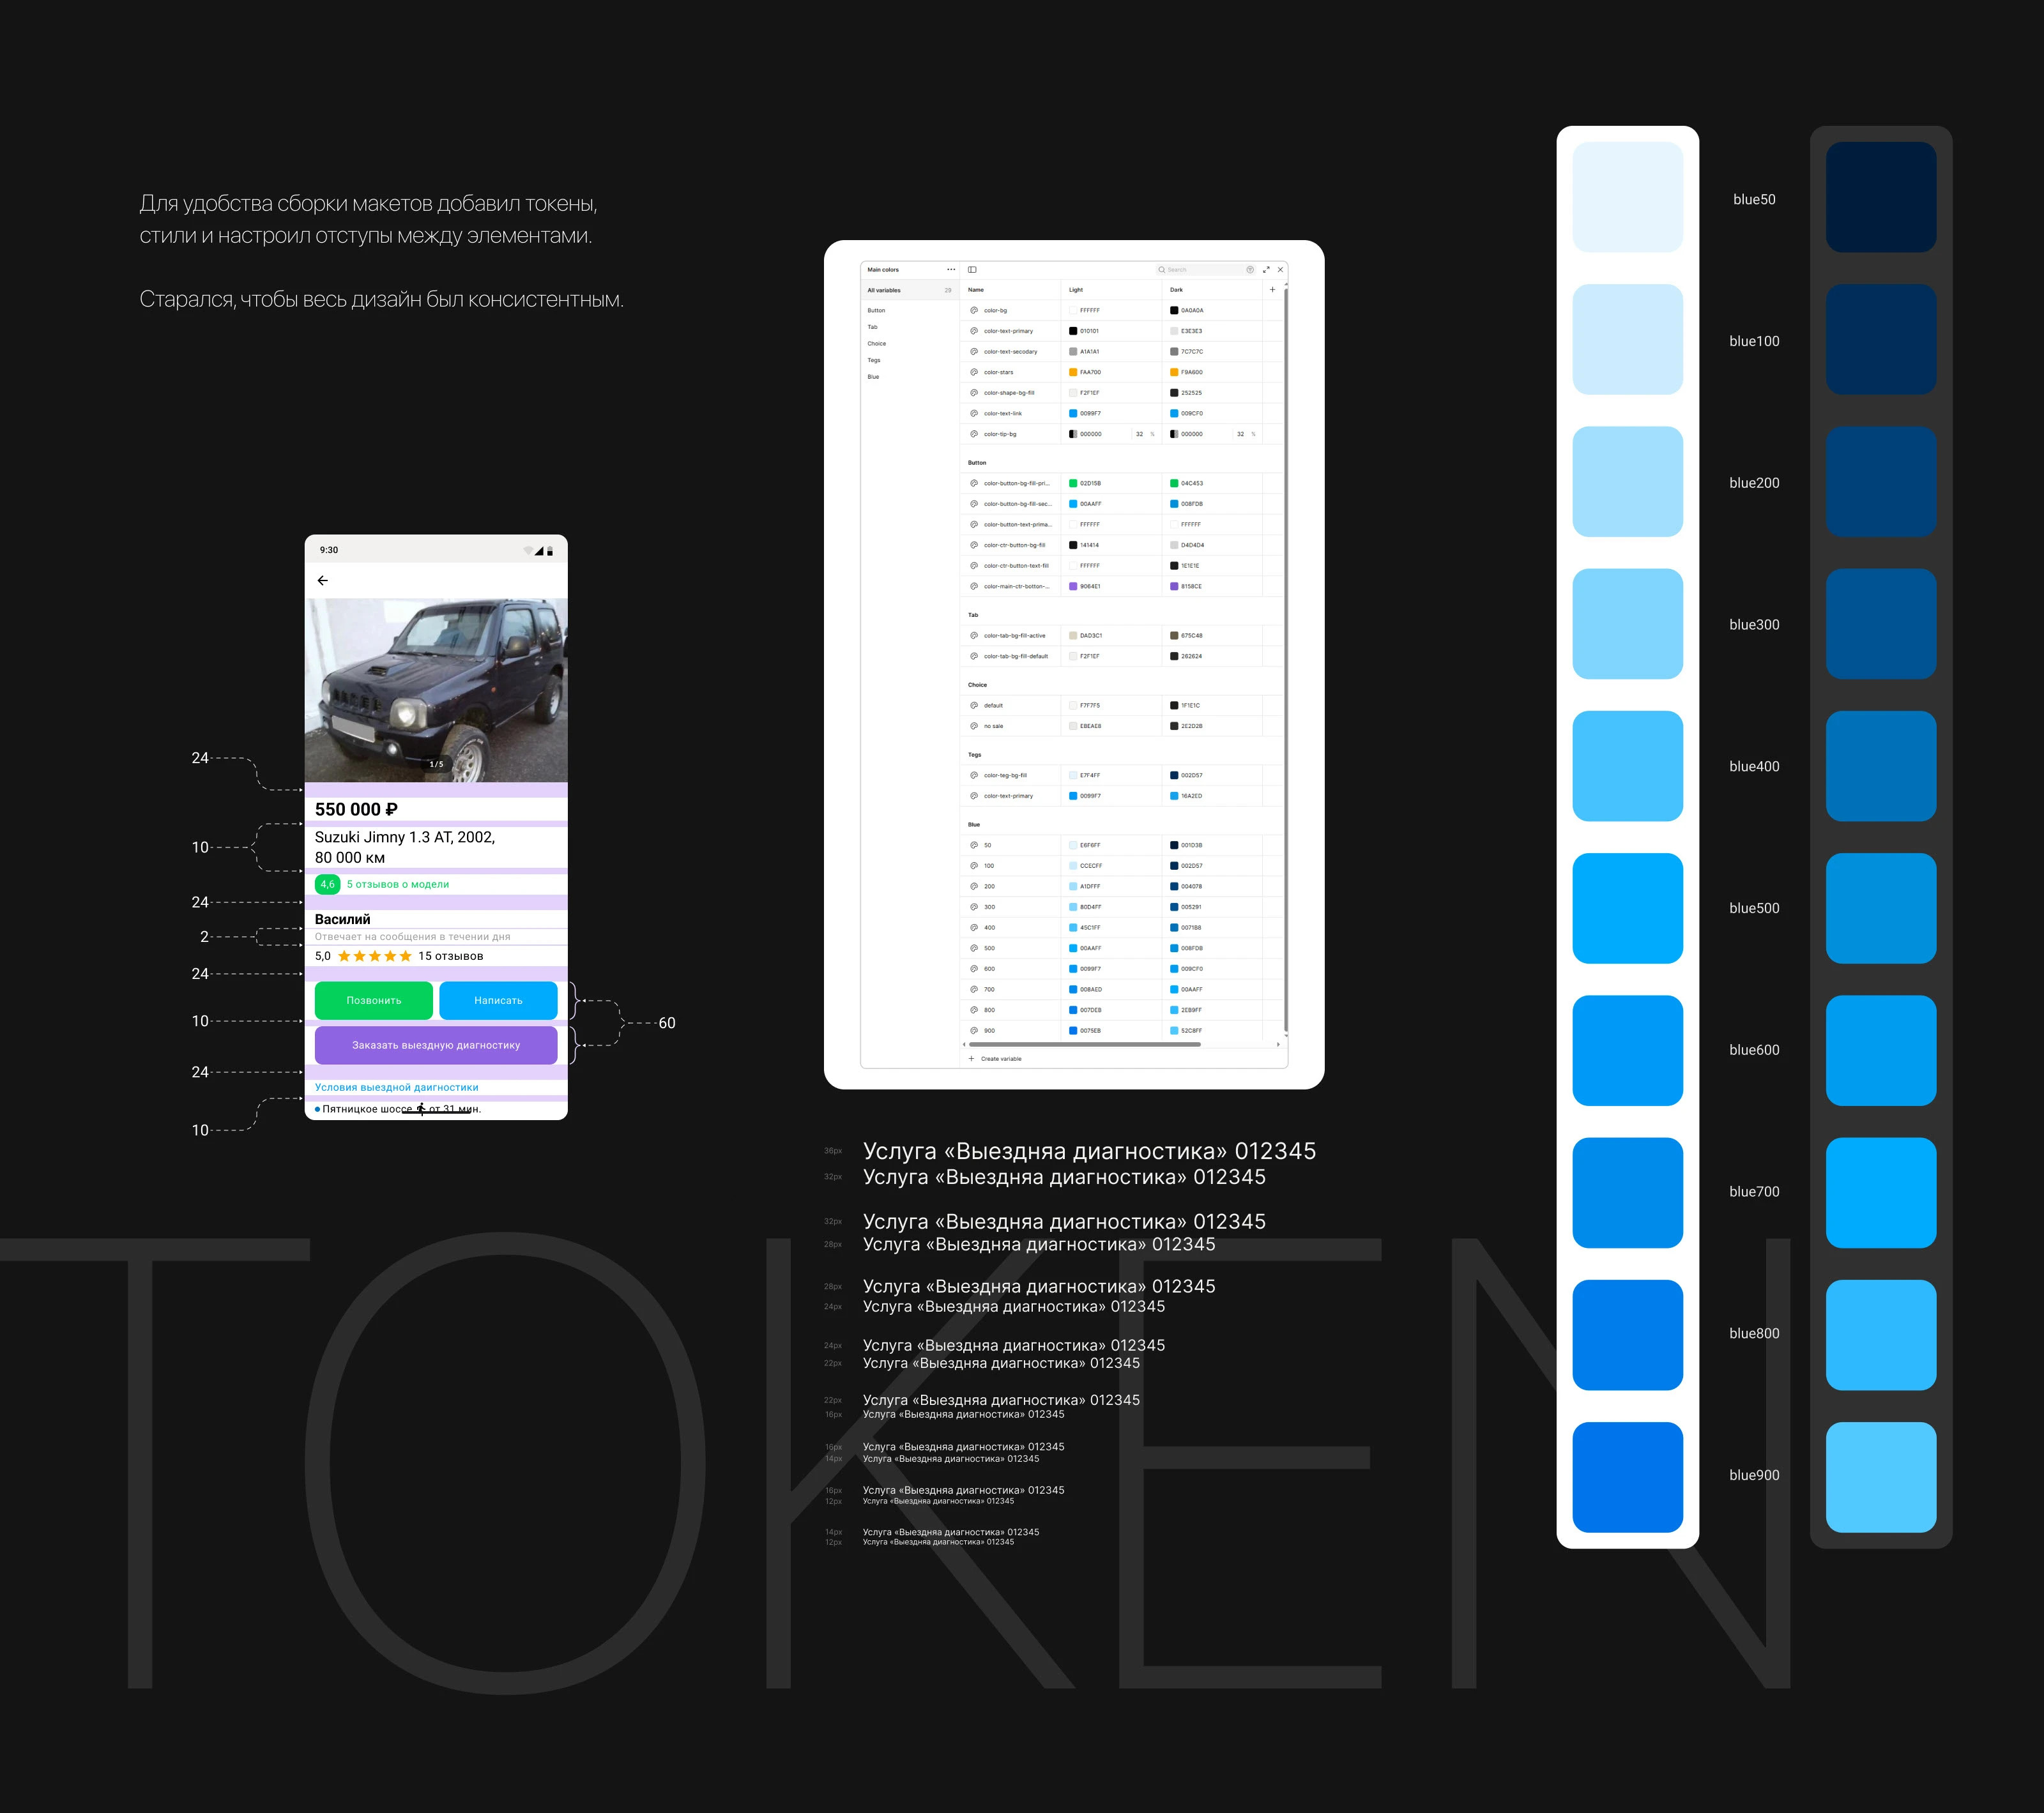Viewport: 2044px width, 1813px height.
Task: Click the FAA700 light swatch for color-stars
Action: (1073, 372)
